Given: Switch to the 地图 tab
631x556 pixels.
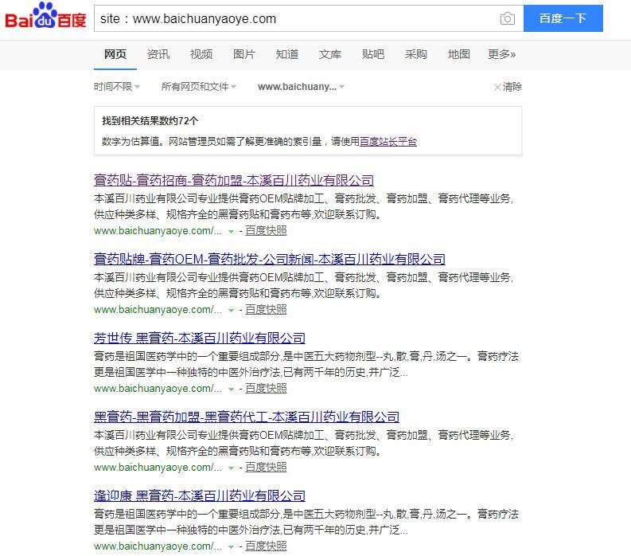Looking at the screenshot, I should click(x=459, y=54).
